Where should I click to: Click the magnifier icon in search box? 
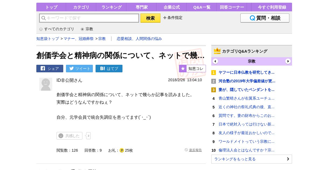click(x=44, y=18)
